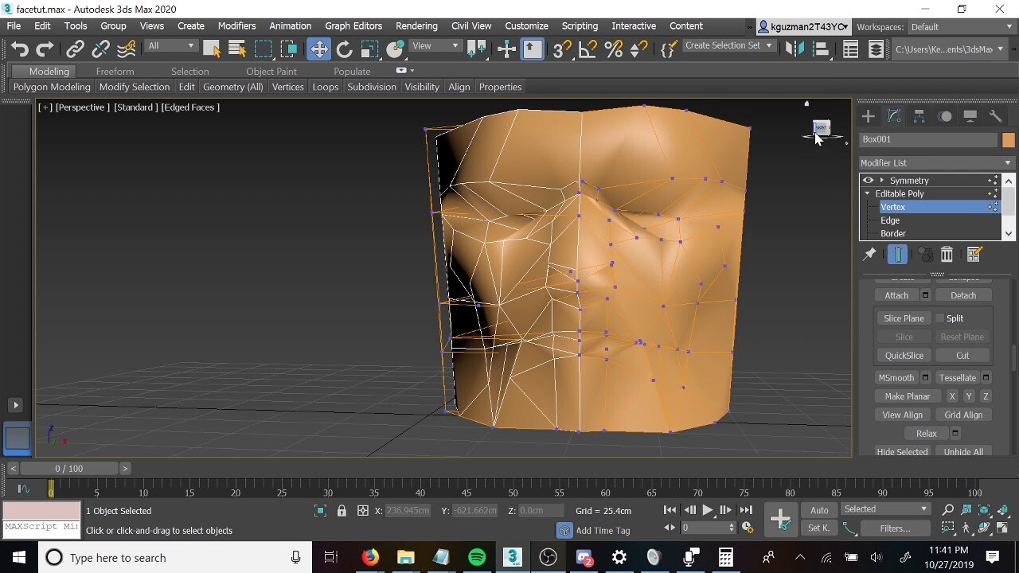Toggle the 3D Snaps icon
This screenshot has height=573, width=1019.
point(561,49)
